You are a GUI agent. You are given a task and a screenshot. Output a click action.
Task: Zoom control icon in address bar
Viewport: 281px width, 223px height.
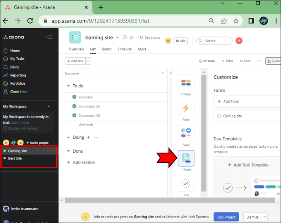coord(211,21)
